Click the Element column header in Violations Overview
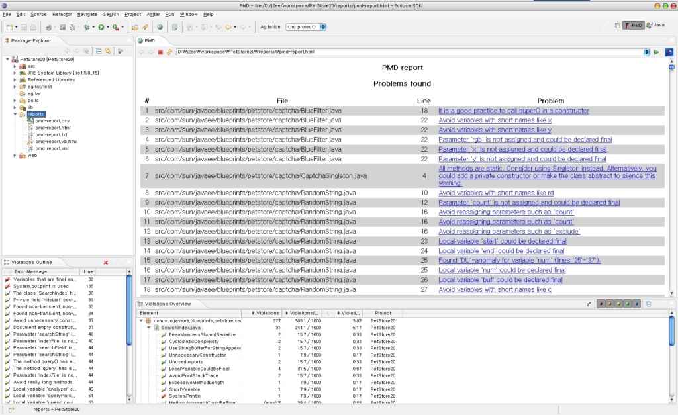The image size is (678, 415). point(189,313)
